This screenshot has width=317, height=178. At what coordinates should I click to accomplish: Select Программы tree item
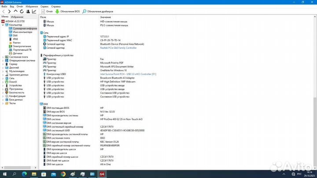(x=14, y=89)
